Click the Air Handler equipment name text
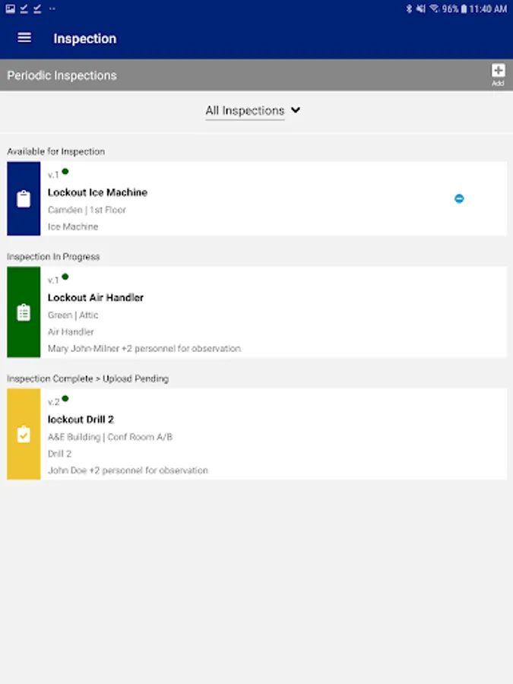Viewport: 513px width, 684px height. pyautogui.click(x=71, y=332)
